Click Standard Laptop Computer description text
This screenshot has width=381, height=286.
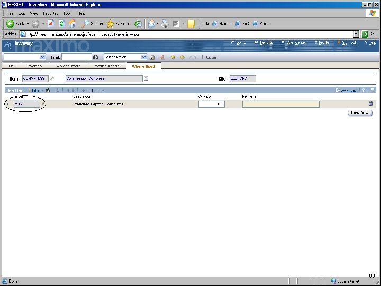tap(98, 104)
